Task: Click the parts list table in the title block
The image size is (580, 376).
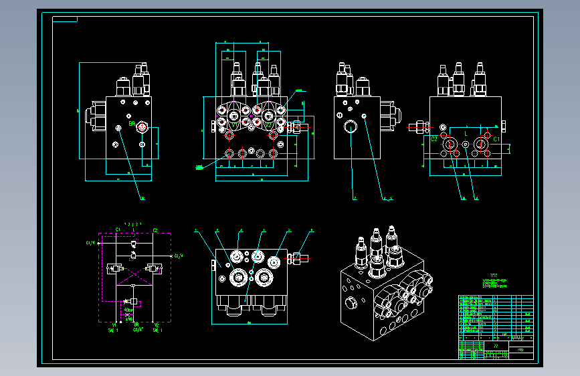Action: coord(496,318)
